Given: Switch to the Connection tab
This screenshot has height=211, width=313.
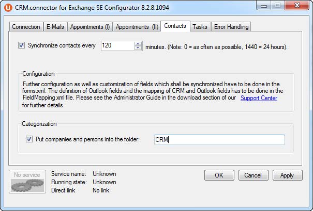Looking at the screenshot, I should coord(26,27).
